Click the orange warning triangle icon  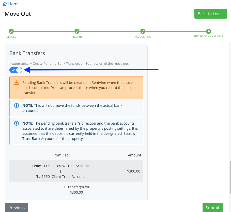pyautogui.click(x=17, y=83)
